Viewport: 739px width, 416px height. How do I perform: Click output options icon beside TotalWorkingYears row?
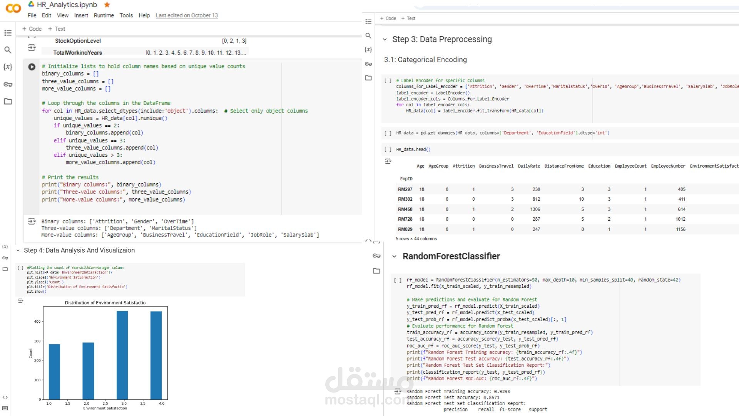click(32, 48)
